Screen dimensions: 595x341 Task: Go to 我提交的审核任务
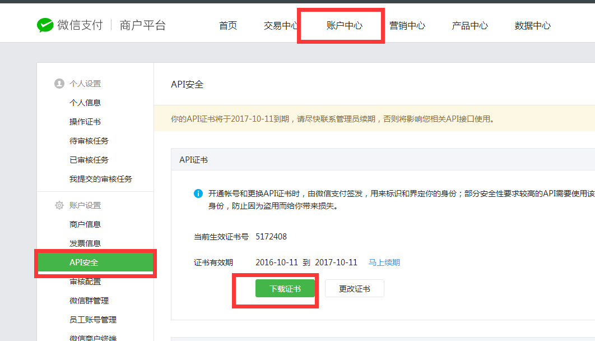(x=101, y=179)
